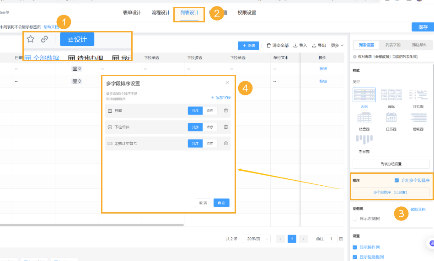Click the 前往 page number input
The width and height of the screenshot is (434, 261).
pos(331,239)
